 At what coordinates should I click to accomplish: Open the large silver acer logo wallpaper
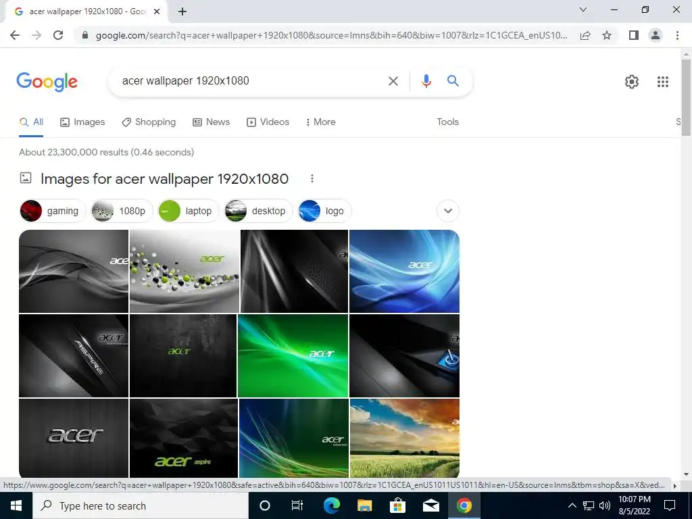pos(74,438)
